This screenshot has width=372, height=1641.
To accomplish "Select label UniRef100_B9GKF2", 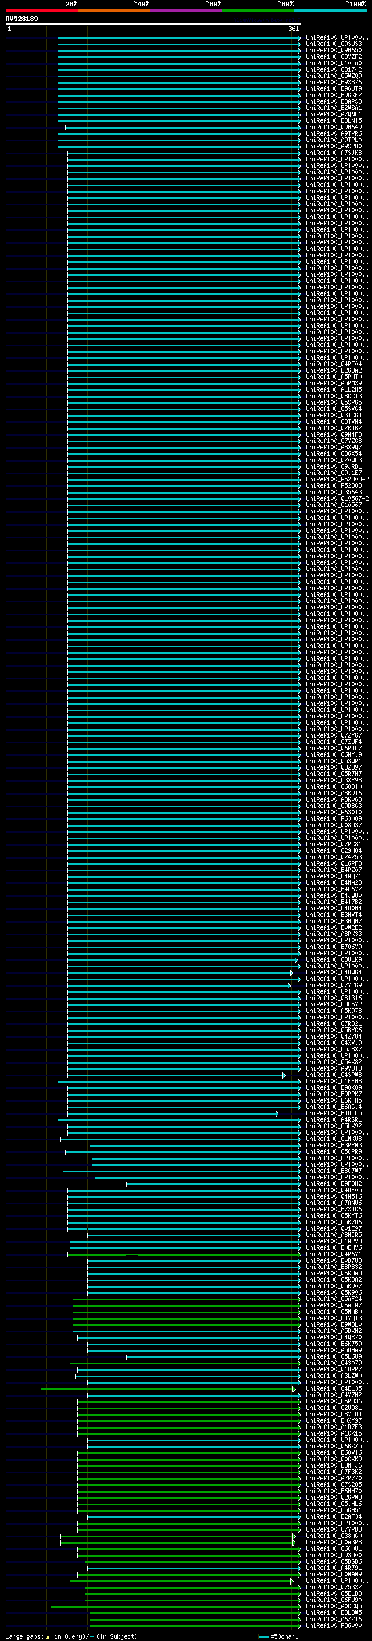I will (x=334, y=95).
